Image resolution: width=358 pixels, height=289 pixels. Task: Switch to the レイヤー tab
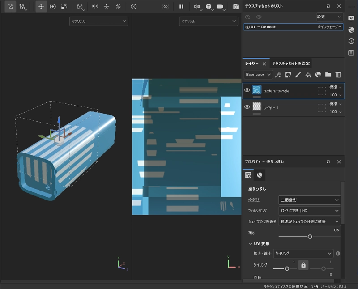pyautogui.click(x=251, y=64)
